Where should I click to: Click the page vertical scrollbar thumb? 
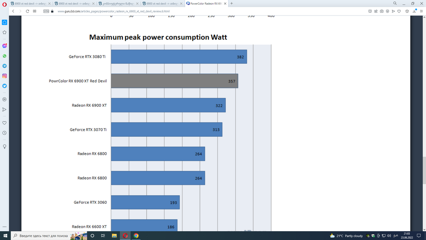[x=424, y=170]
